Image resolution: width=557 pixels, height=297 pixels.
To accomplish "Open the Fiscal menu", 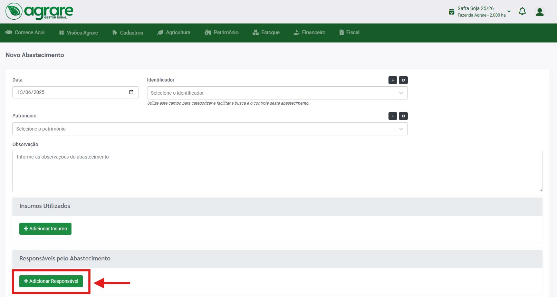I will point(349,32).
